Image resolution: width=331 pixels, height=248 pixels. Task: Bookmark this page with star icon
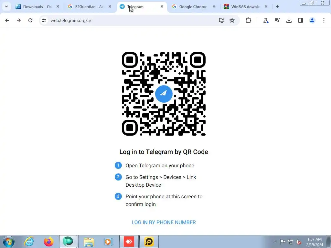(x=232, y=20)
